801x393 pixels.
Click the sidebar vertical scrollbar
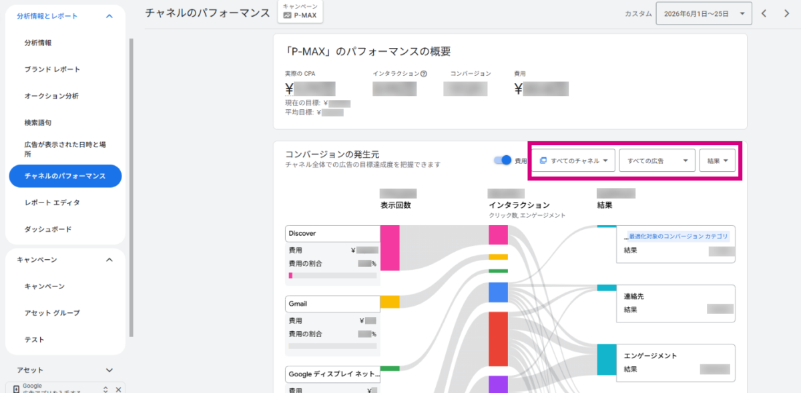[131, 187]
